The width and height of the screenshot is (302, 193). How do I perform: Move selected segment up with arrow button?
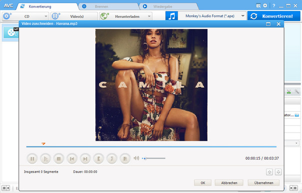[270, 172]
